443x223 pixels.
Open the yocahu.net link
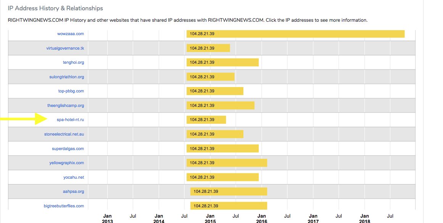coord(74,177)
